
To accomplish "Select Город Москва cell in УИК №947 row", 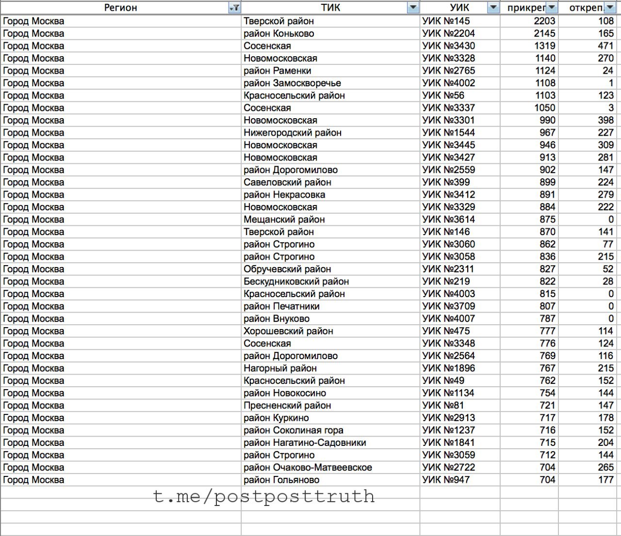I will point(121,480).
